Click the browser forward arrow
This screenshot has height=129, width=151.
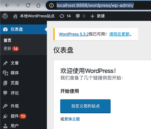18,5
